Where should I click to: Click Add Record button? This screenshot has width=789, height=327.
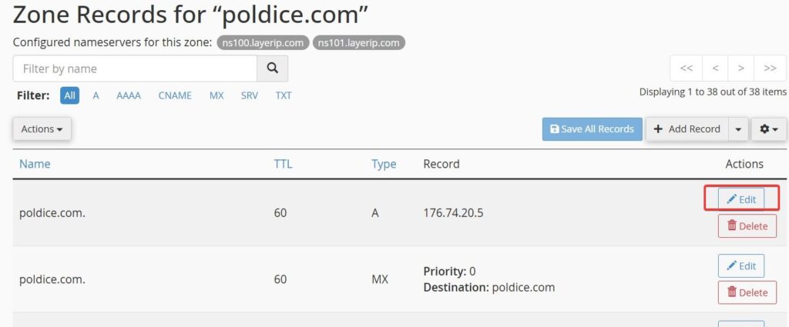(687, 129)
